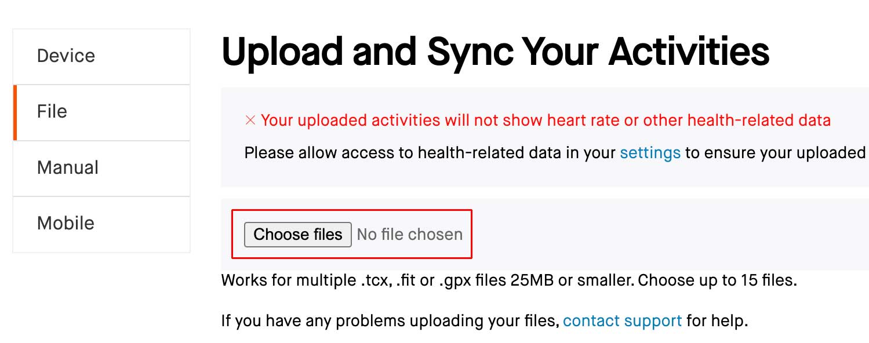Follow the contact support link
Image resolution: width=869 pixels, height=343 pixels.
pos(622,320)
